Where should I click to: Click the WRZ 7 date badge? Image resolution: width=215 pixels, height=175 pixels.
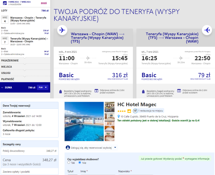click(5, 40)
